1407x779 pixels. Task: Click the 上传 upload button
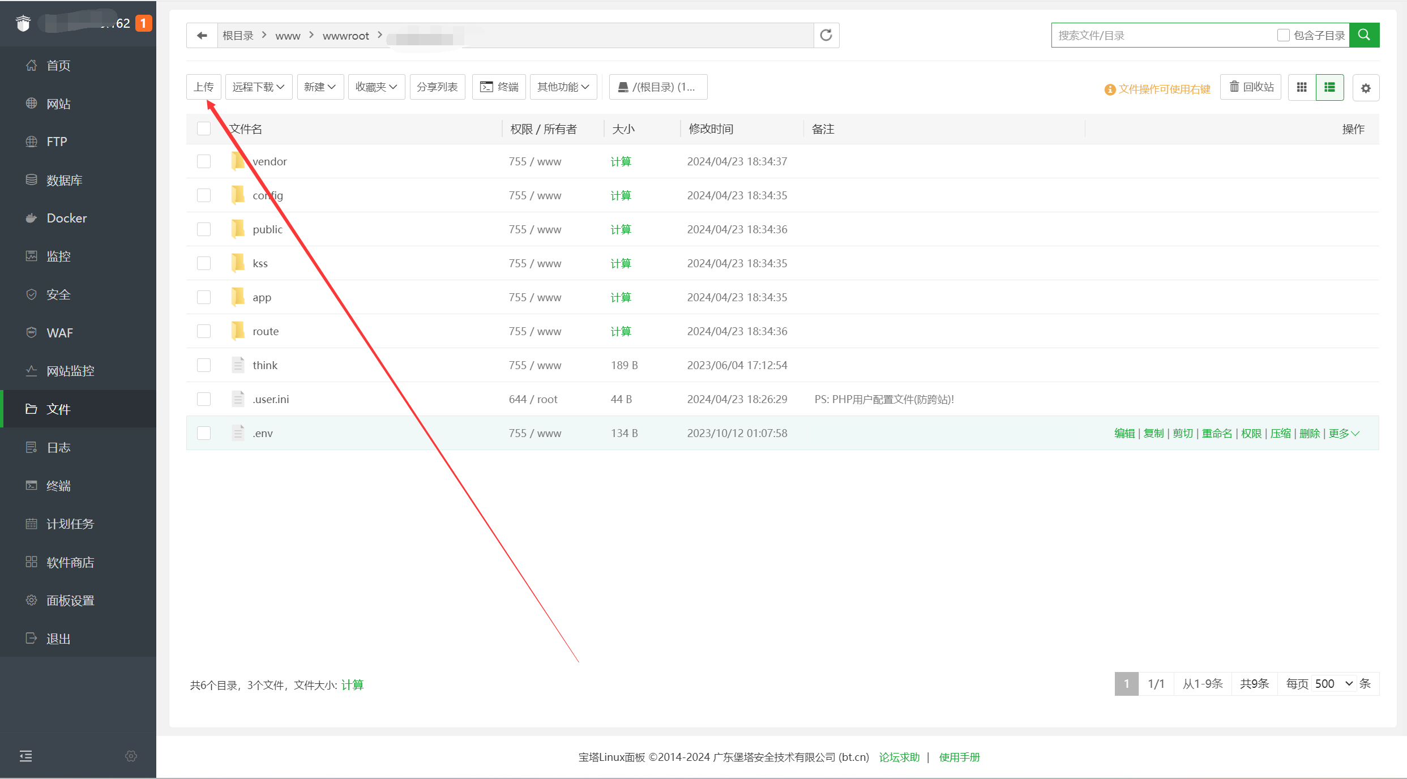(204, 87)
